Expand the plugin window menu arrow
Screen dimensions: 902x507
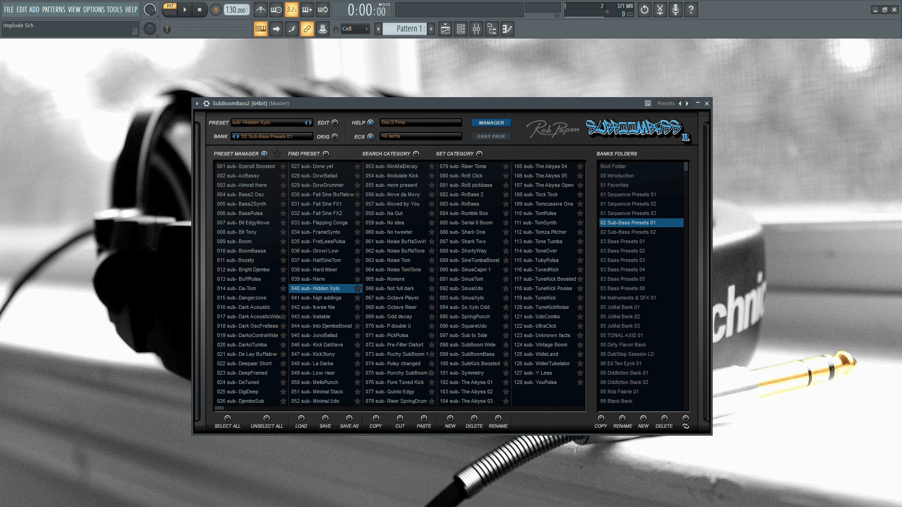point(197,103)
